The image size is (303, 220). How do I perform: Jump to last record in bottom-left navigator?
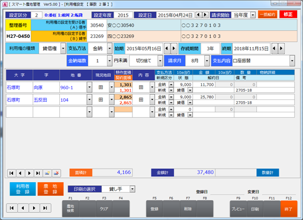pyautogui.click(x=46, y=208)
